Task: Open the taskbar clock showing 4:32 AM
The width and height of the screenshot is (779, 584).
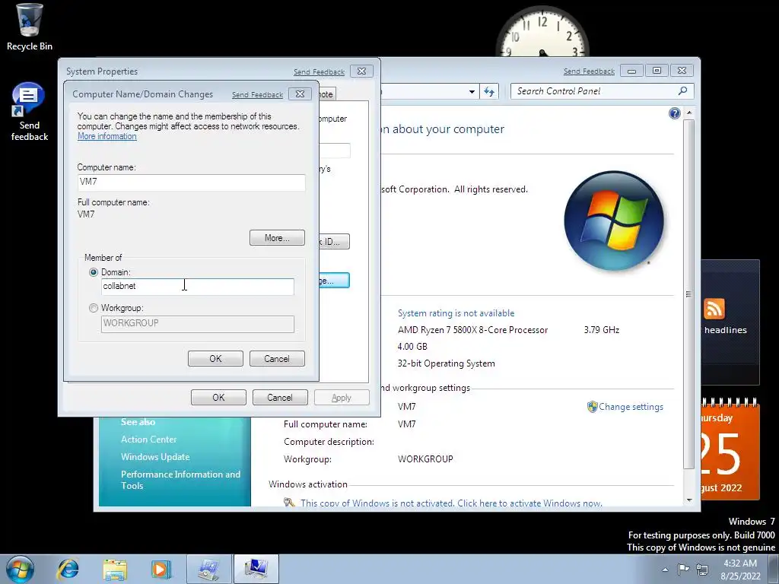Action: click(x=740, y=563)
